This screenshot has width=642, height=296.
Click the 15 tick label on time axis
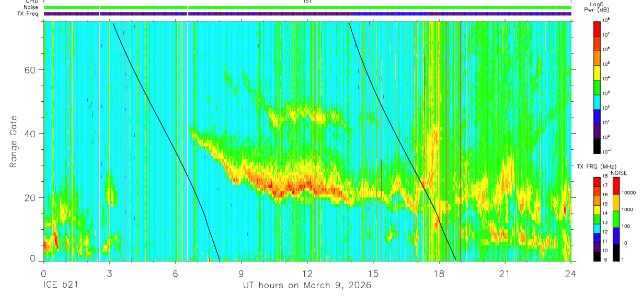tap(373, 274)
